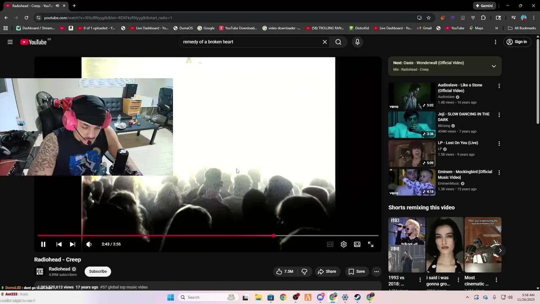This screenshot has height=304, width=540.
Task: Open Radiohead channel avatar
Action: click(x=40, y=271)
